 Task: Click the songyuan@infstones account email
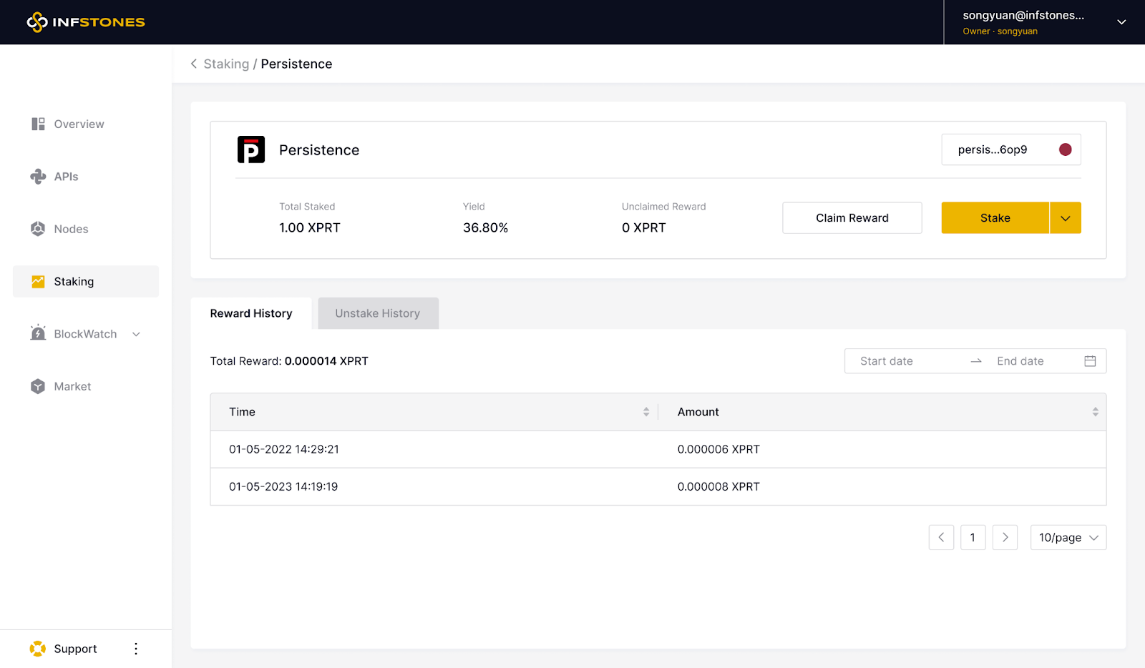point(1023,15)
